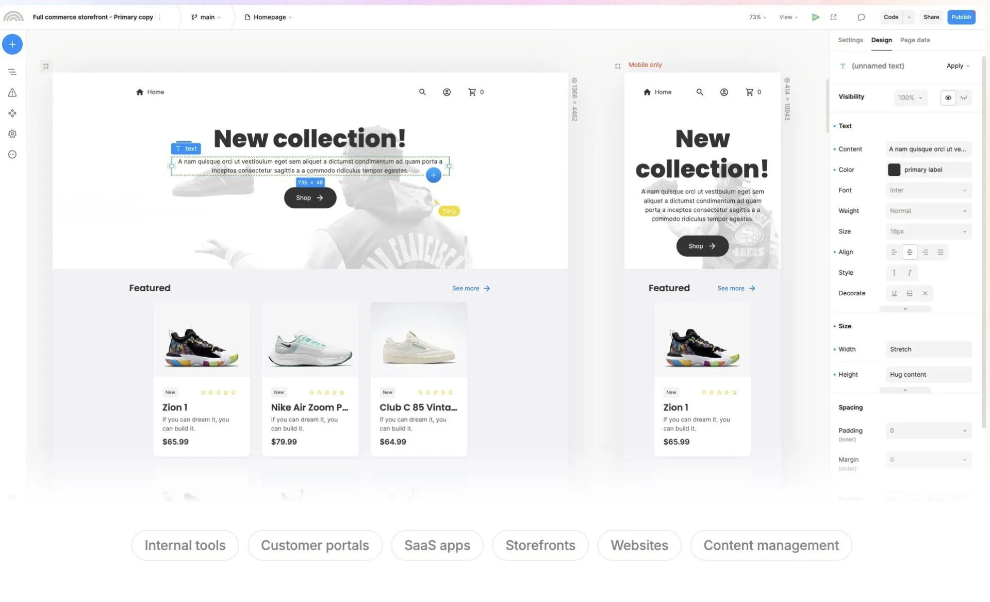Open the comments speech bubble
The height and width of the screenshot is (602, 990).
[861, 17]
